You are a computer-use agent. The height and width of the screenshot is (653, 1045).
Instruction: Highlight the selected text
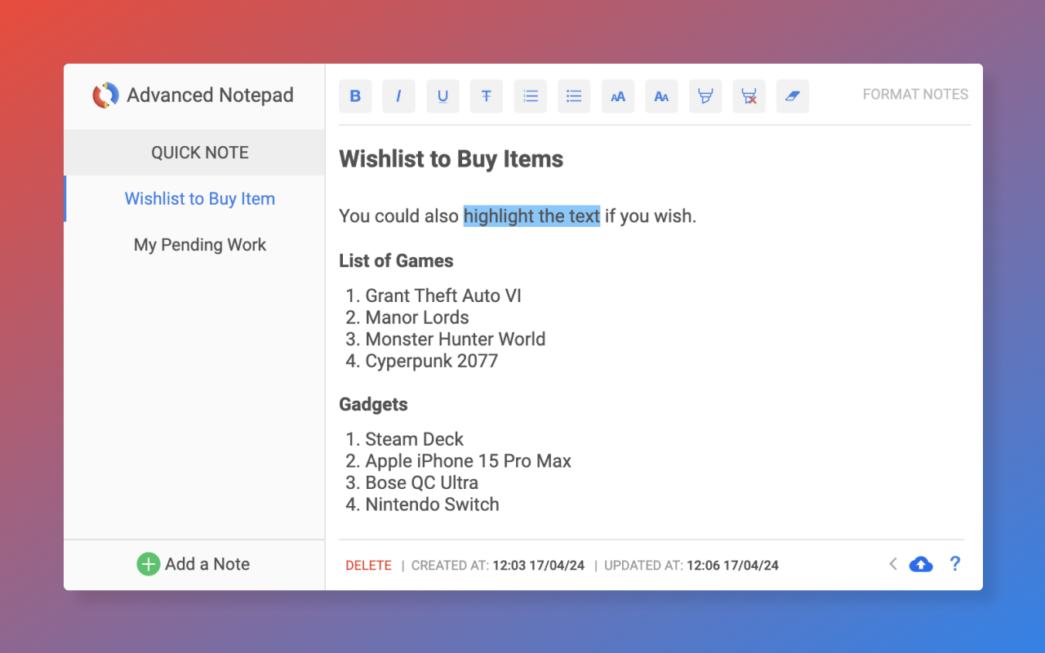point(705,96)
